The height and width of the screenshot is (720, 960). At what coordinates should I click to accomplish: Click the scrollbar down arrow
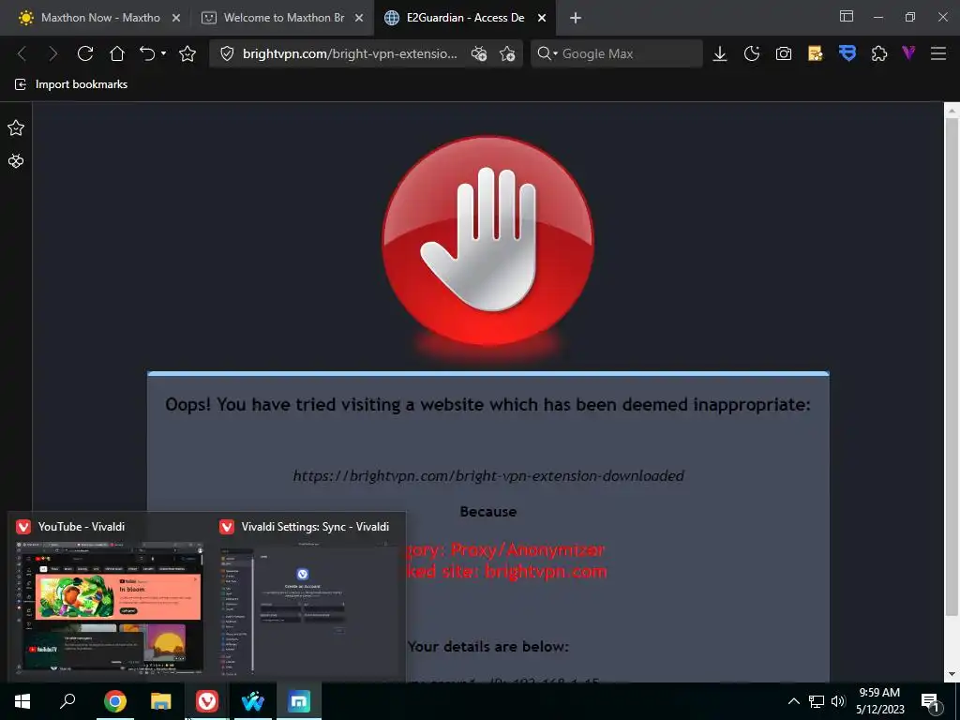(x=952, y=675)
